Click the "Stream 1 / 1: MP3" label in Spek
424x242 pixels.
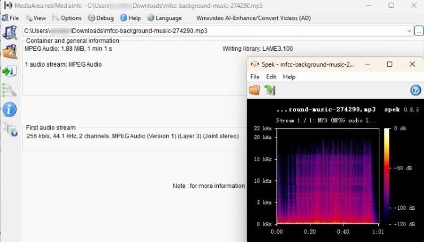click(326, 120)
